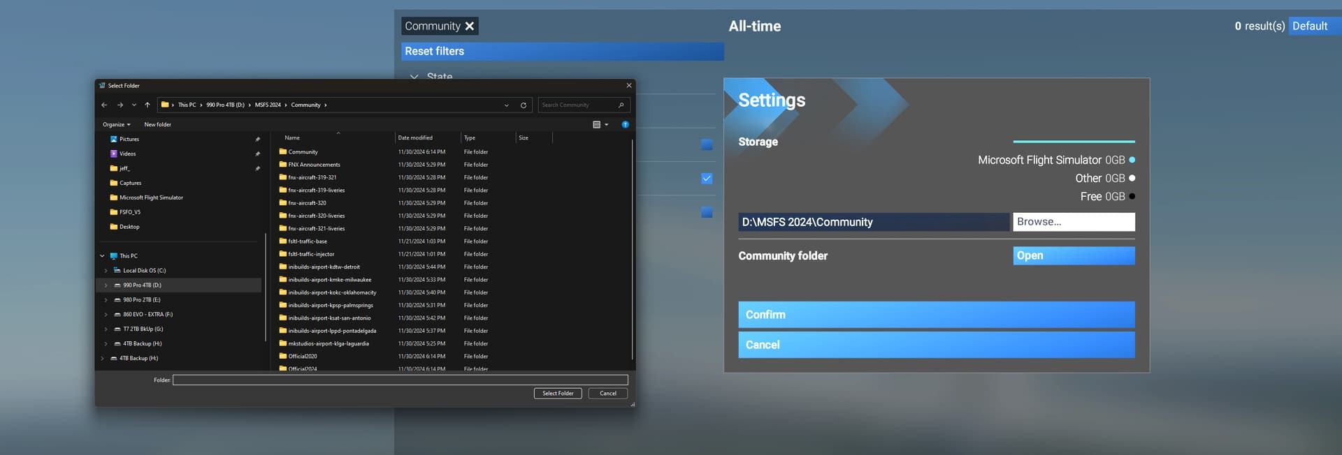1342x455 pixels.
Task: Uncheck the checked blue filter checkbox
Action: [707, 179]
